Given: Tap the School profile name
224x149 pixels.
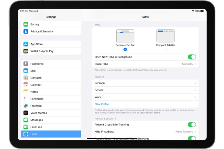Looking at the screenshot, I should click(x=99, y=90).
